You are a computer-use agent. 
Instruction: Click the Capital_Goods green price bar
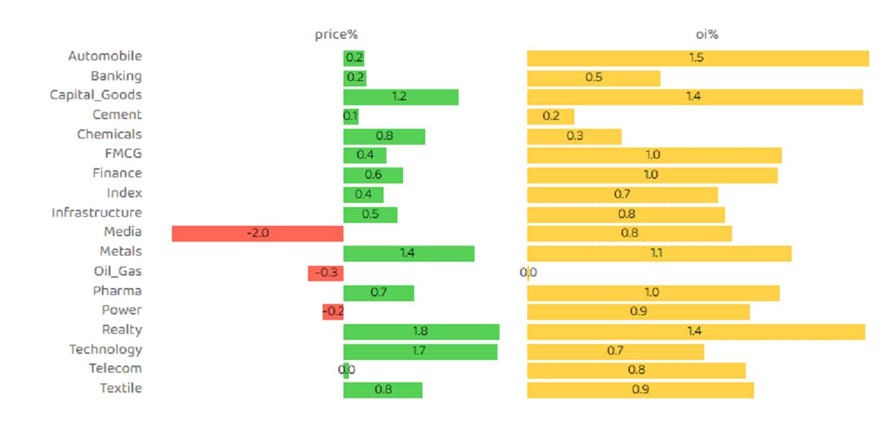pos(400,97)
